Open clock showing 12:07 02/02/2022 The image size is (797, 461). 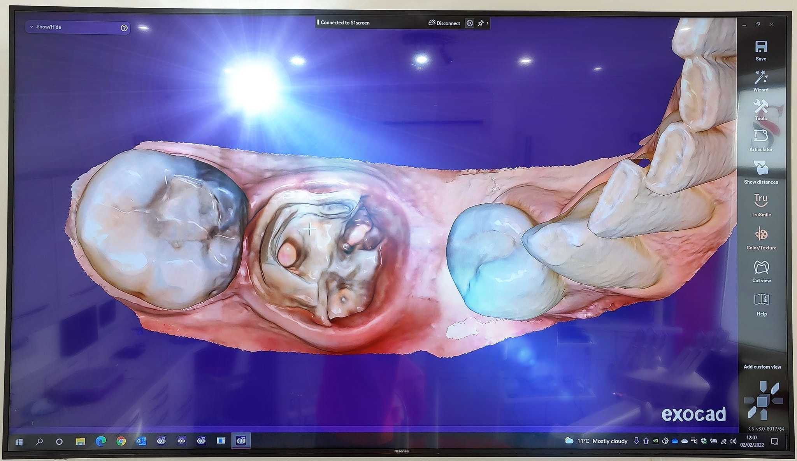[x=752, y=441]
